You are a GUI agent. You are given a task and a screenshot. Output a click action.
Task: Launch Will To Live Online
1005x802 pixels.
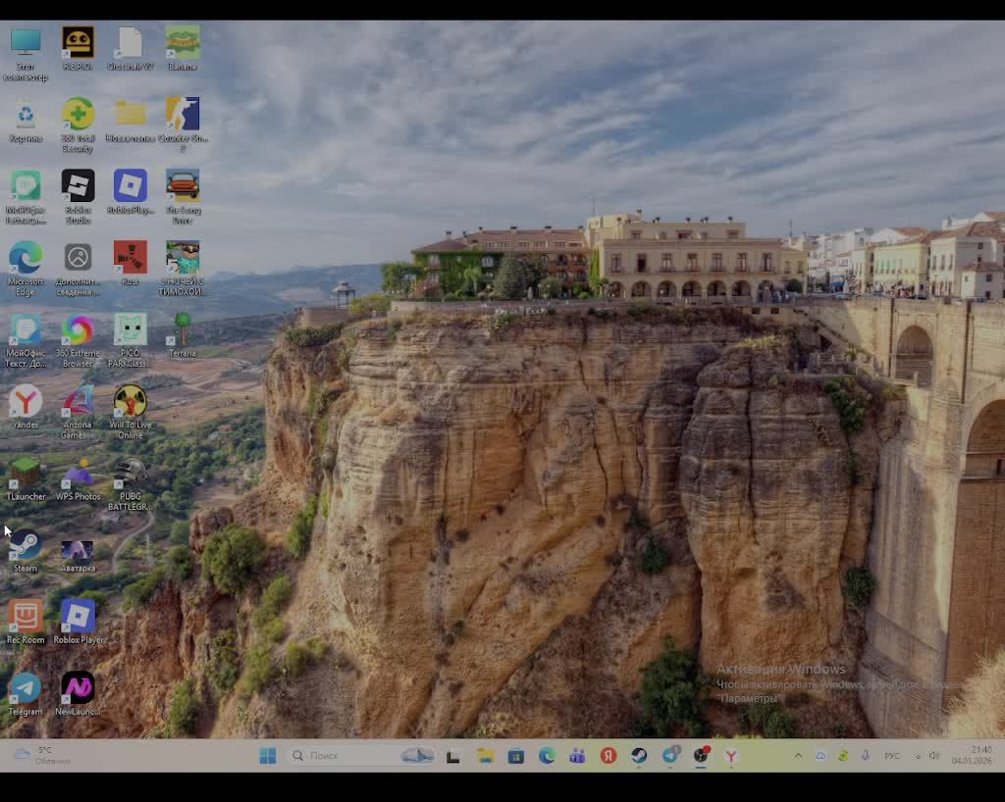tap(131, 412)
